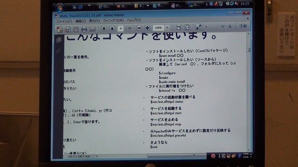Click the '$./configure' command line

click(x=167, y=73)
